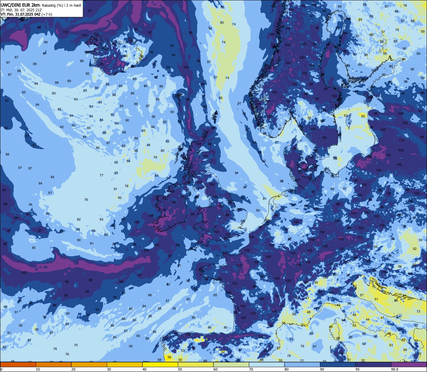Image resolution: width=427 pixels, height=372 pixels.
Task: Click the '95' legend scale label
Action: point(358,369)
